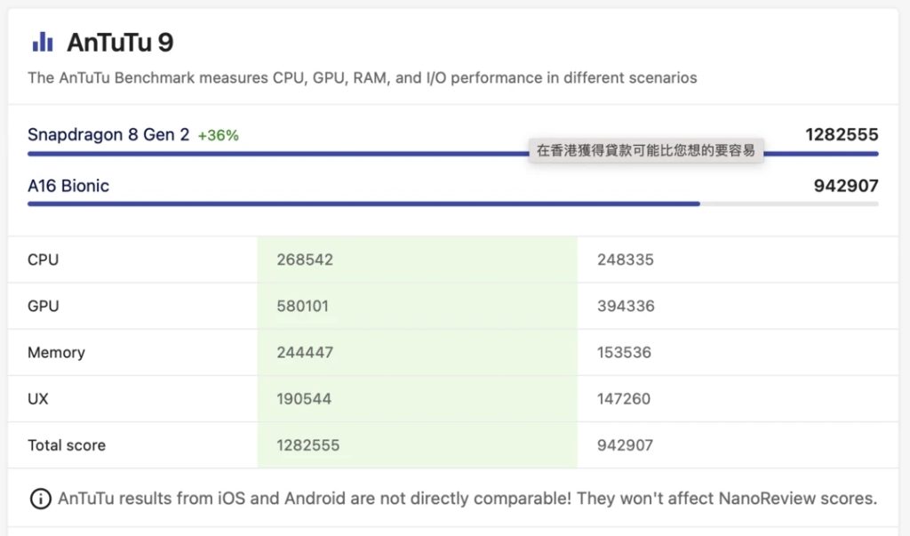Select the UX row label
This screenshot has width=910, height=536.
37,399
